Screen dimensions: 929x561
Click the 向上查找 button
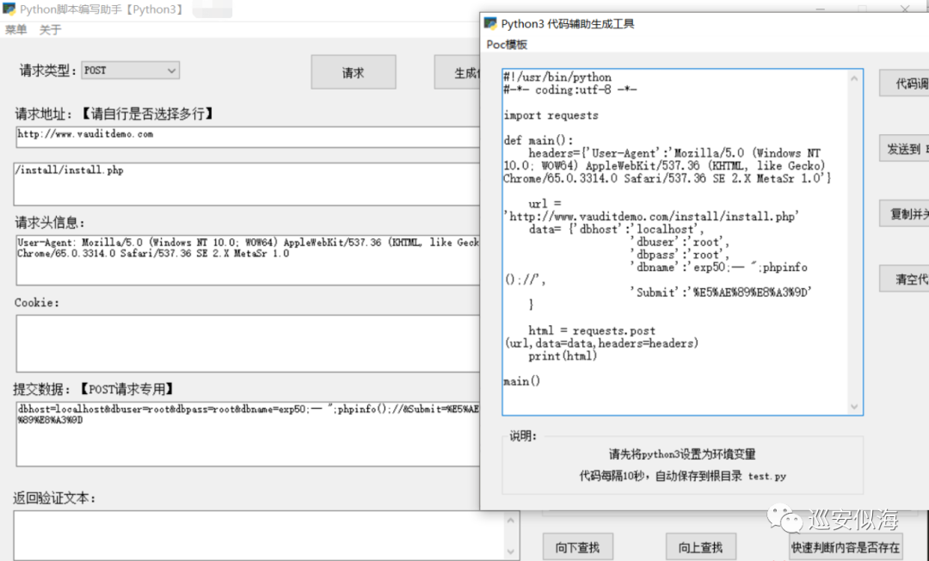(700, 547)
